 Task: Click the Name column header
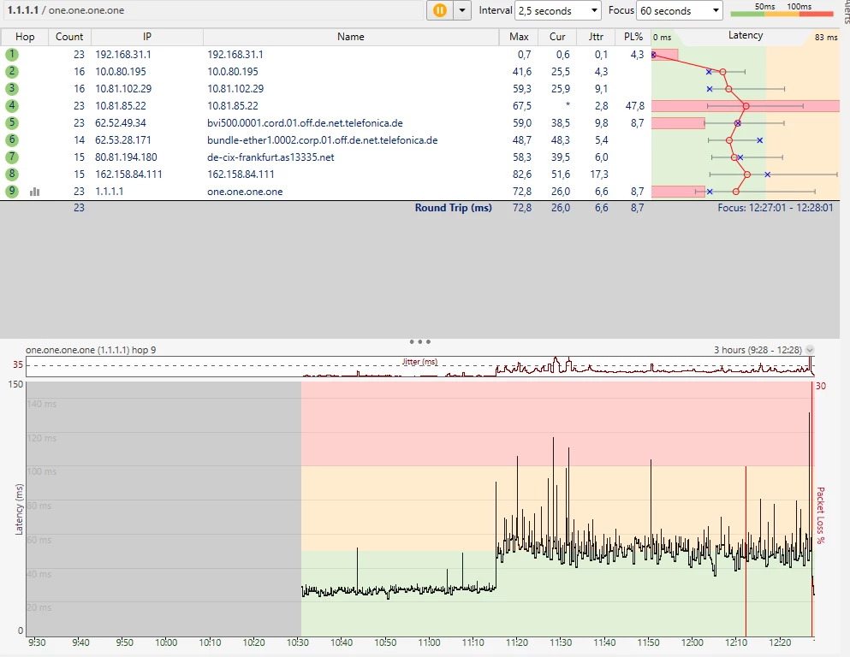[350, 37]
